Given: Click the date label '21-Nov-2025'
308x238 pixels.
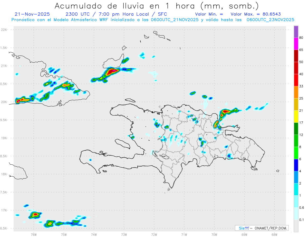Looking at the screenshot, I should pos(32,14).
